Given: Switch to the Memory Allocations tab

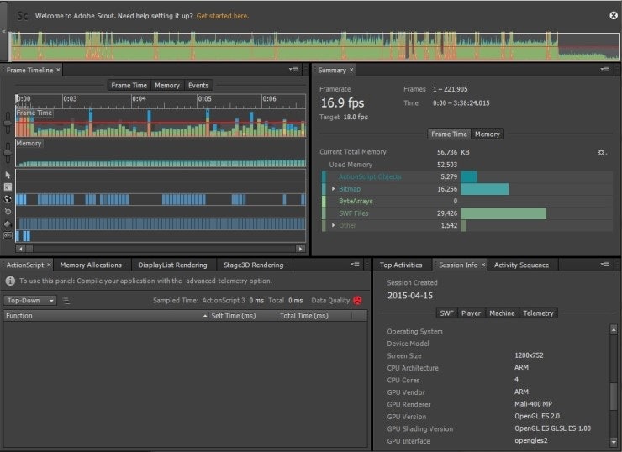Looking at the screenshot, I should [x=91, y=265].
